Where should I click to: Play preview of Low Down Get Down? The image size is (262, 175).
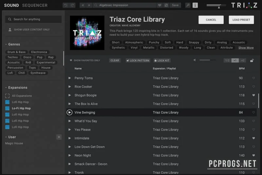point(70,147)
